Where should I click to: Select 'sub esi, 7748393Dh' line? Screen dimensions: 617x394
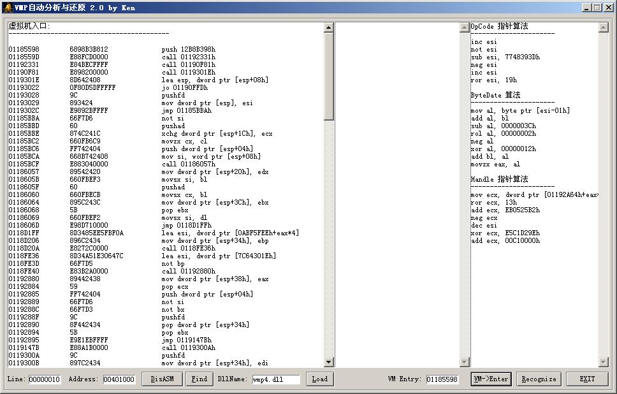click(x=505, y=57)
